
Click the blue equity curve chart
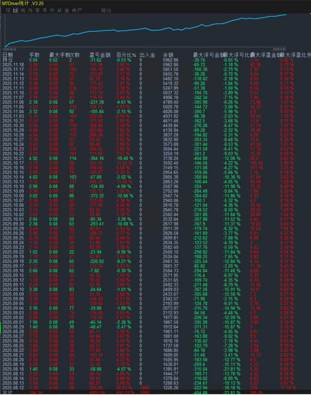[145, 30]
